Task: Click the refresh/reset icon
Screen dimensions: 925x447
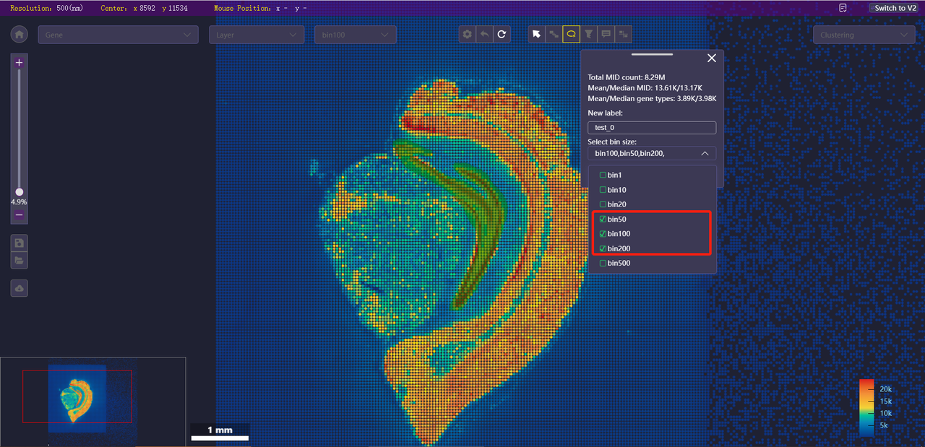Action: click(x=502, y=34)
